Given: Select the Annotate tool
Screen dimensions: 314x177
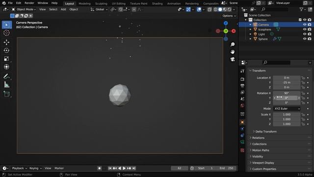Looking at the screenshot, I should coord(6,76).
